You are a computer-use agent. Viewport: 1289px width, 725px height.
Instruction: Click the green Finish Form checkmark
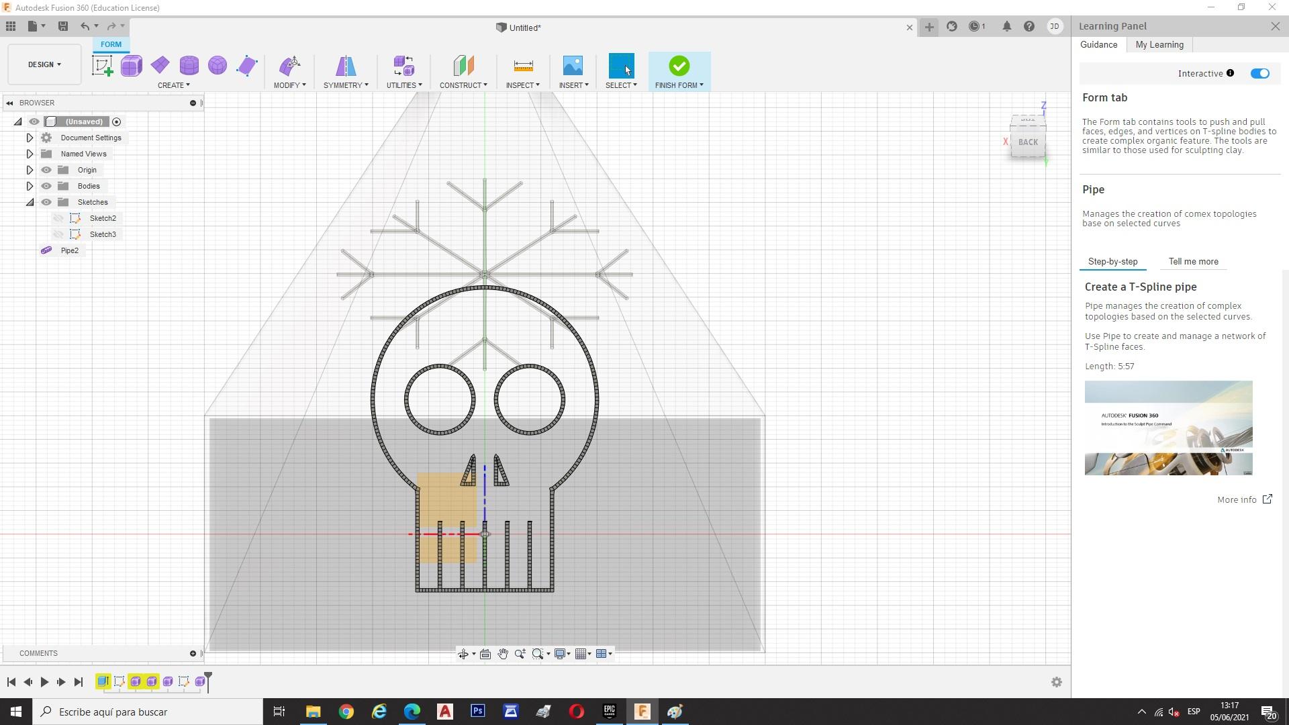(679, 66)
